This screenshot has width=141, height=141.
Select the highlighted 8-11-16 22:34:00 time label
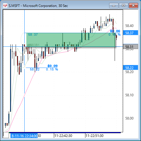[24, 136]
